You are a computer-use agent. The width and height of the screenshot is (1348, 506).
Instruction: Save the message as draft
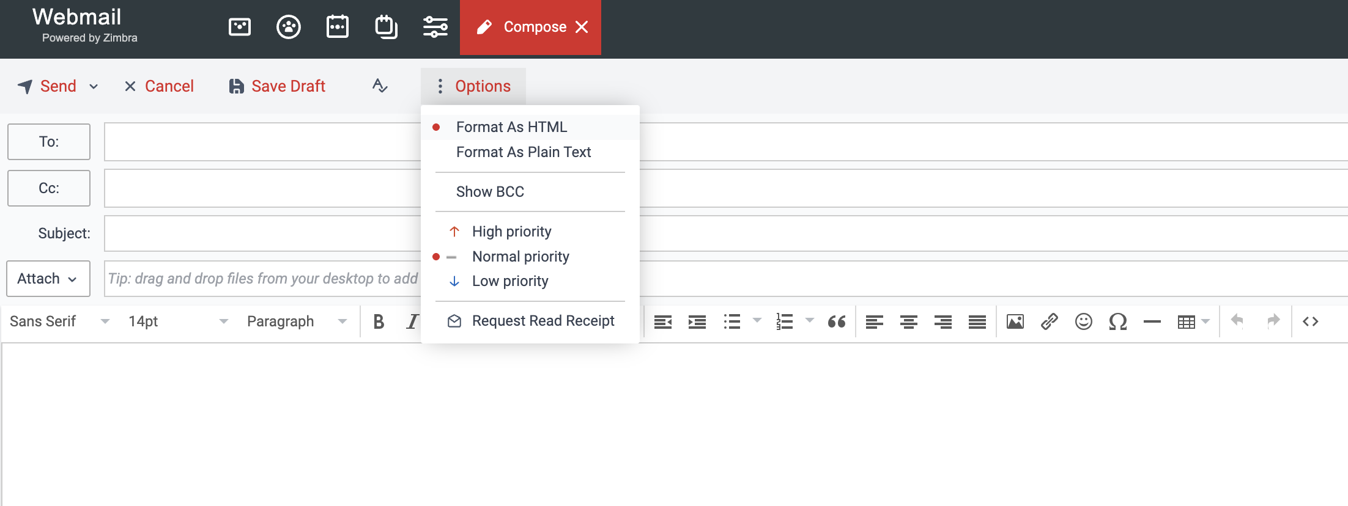click(277, 86)
